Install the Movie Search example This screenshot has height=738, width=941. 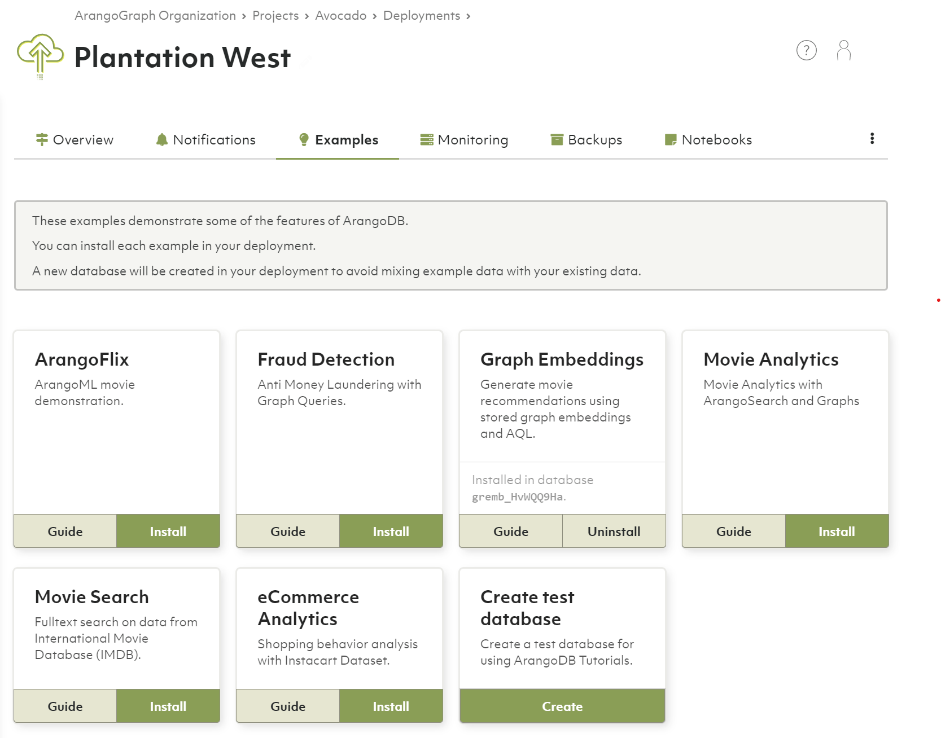pyautogui.click(x=168, y=706)
